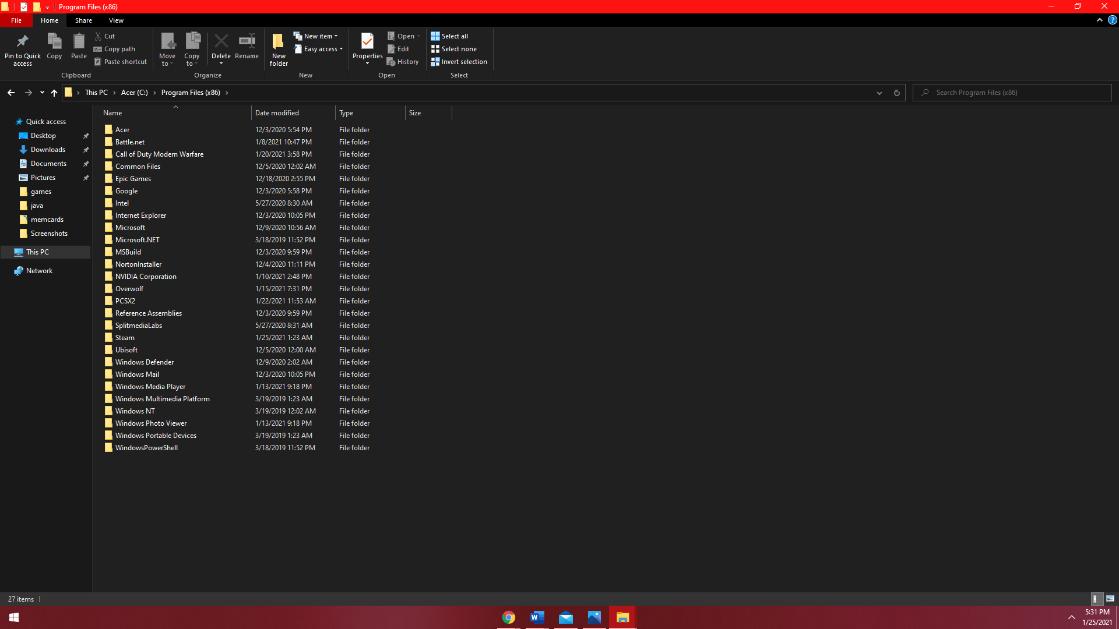Image resolution: width=1119 pixels, height=629 pixels.
Task: Open the File menu tab
Action: coord(16,20)
